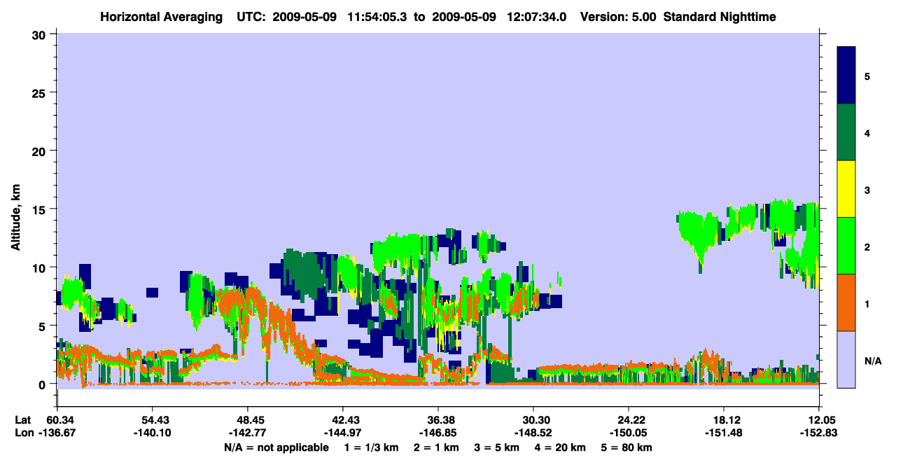
Task: Click the colorbar label 5
Action: pyautogui.click(x=867, y=76)
